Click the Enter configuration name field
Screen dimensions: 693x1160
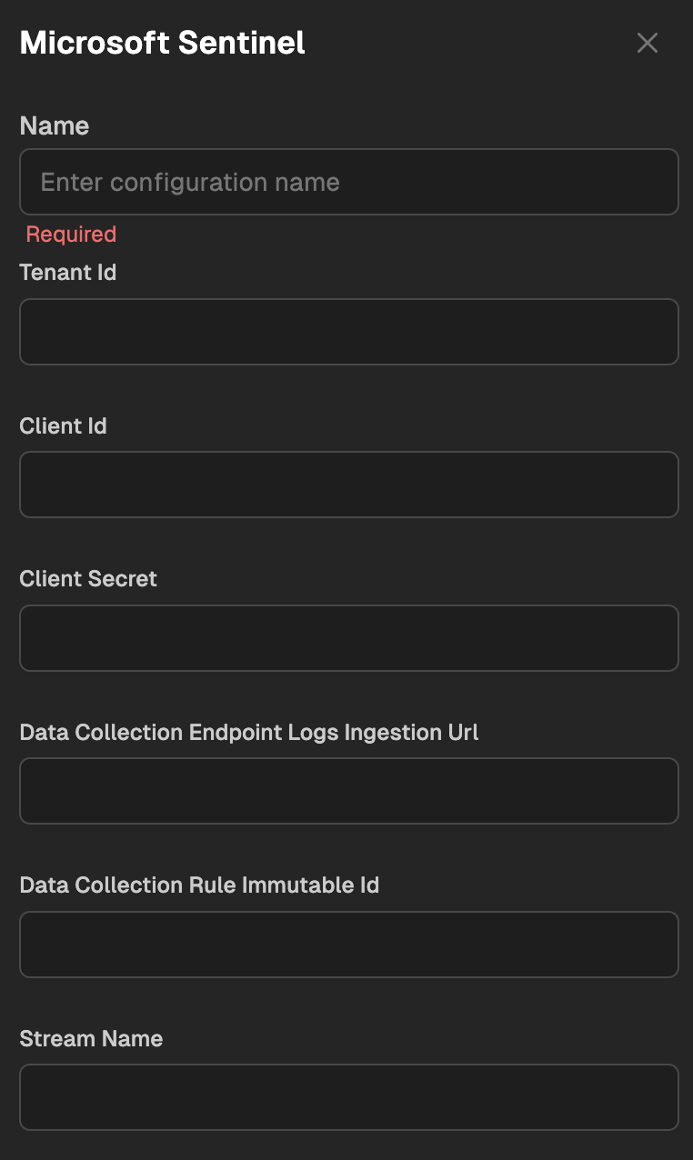pyautogui.click(x=349, y=182)
